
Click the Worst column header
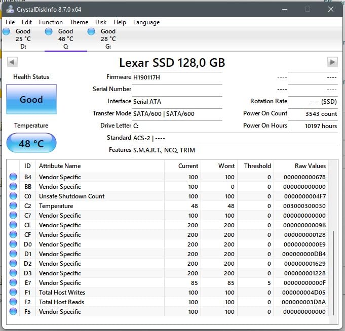click(x=219, y=166)
